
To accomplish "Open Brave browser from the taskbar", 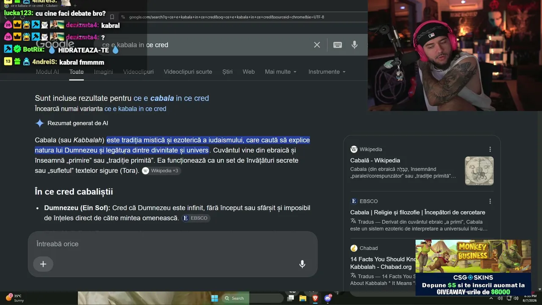I will point(315,298).
